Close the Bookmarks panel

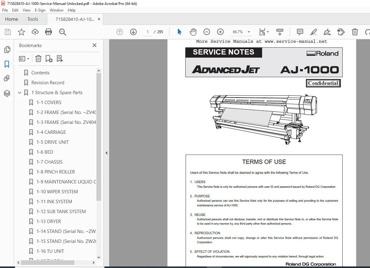95,45
